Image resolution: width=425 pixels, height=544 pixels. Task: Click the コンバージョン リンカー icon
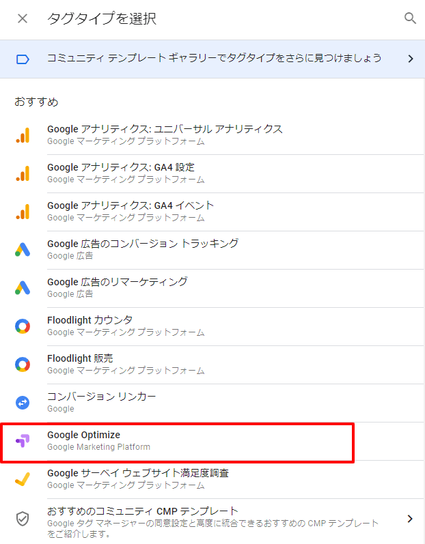23,403
